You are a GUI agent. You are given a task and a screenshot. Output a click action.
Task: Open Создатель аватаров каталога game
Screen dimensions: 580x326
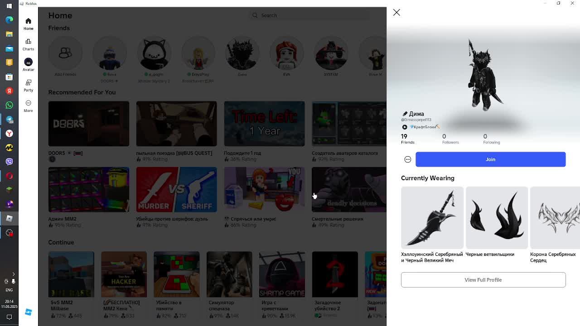349,124
